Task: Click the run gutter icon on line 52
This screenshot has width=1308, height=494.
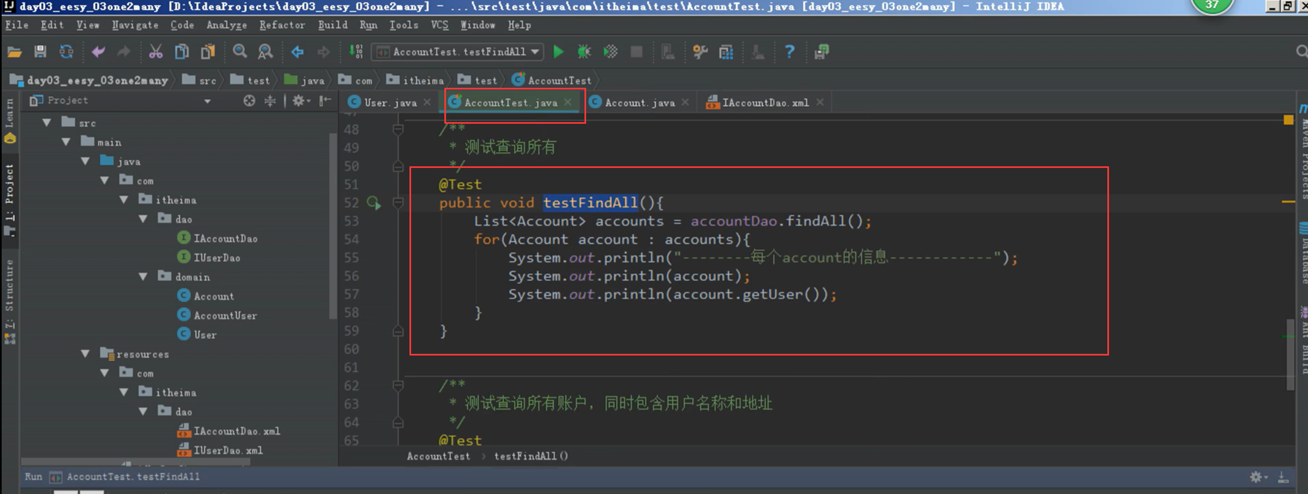Action: coord(373,203)
